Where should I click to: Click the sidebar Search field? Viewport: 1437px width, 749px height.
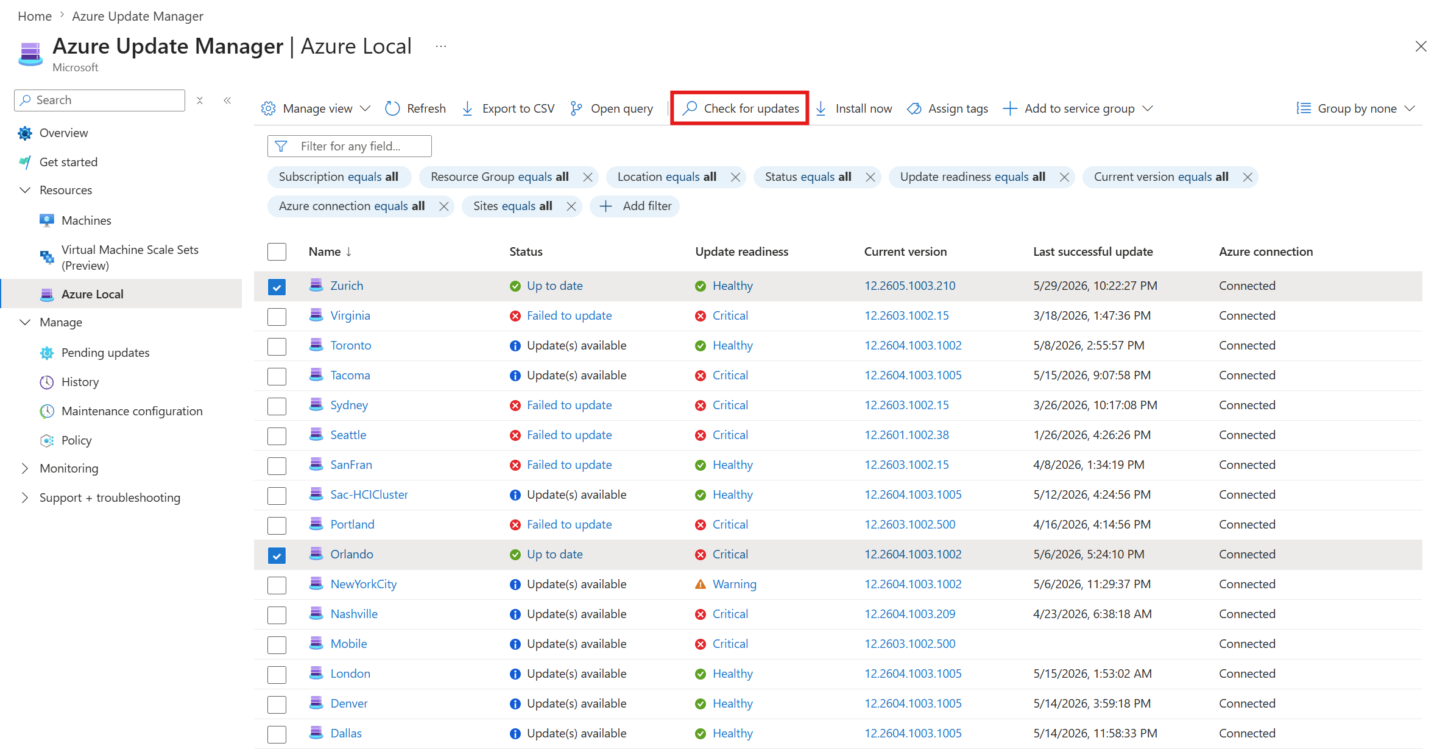point(100,100)
